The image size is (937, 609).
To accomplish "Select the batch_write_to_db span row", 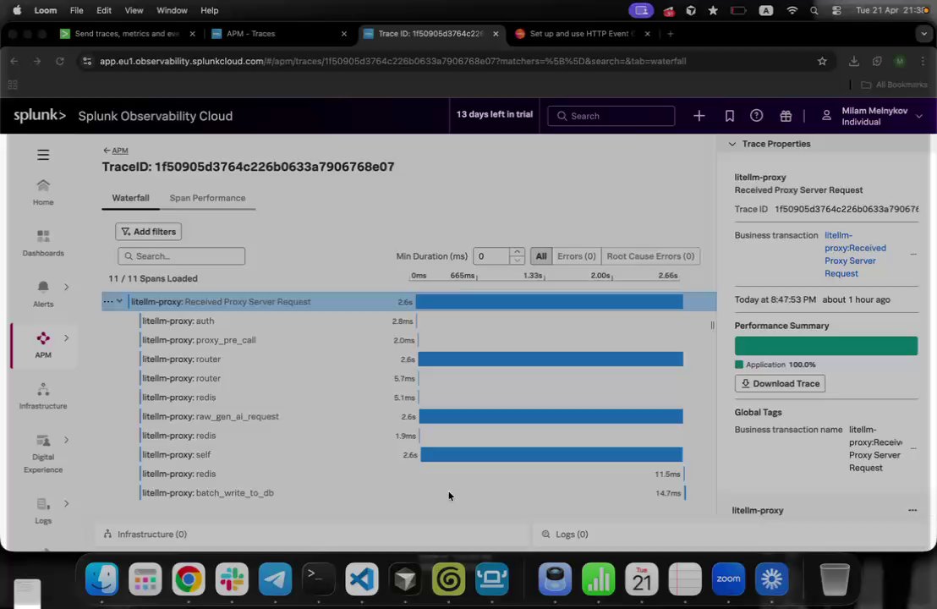I will 408,493.
